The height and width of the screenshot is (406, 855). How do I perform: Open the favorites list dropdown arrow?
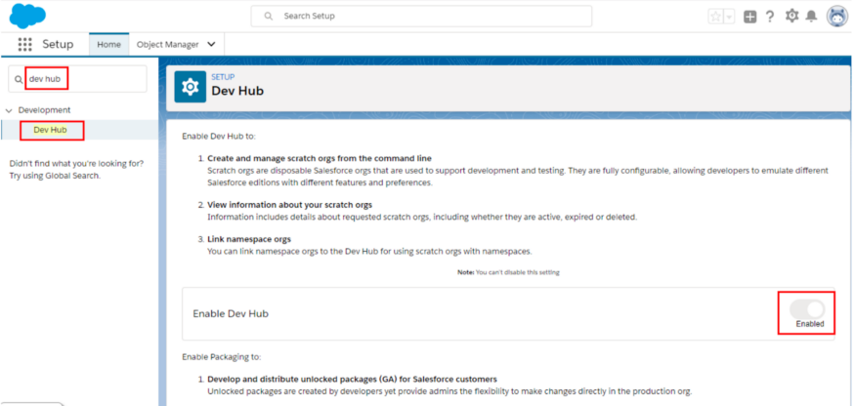tap(729, 17)
